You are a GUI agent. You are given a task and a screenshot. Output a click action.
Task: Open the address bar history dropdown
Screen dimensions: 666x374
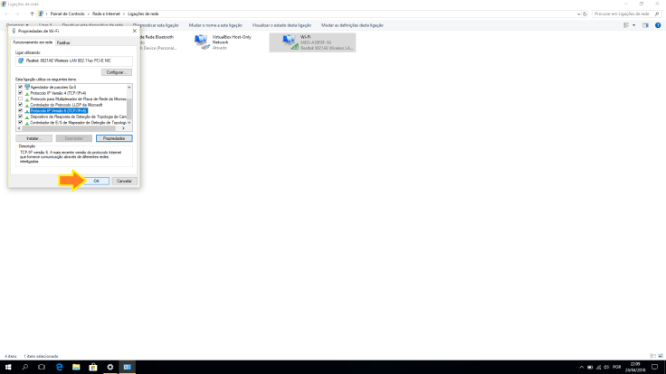[x=578, y=14]
